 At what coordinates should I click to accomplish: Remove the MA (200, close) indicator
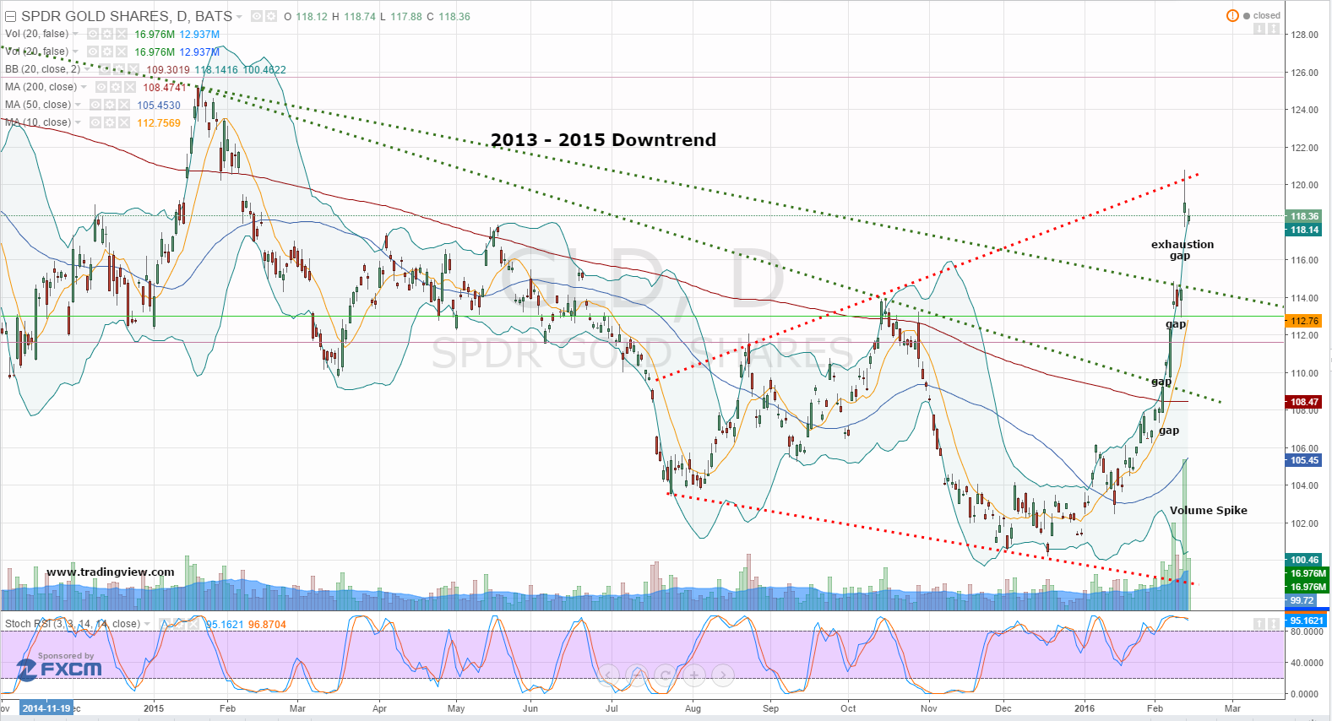pos(130,87)
